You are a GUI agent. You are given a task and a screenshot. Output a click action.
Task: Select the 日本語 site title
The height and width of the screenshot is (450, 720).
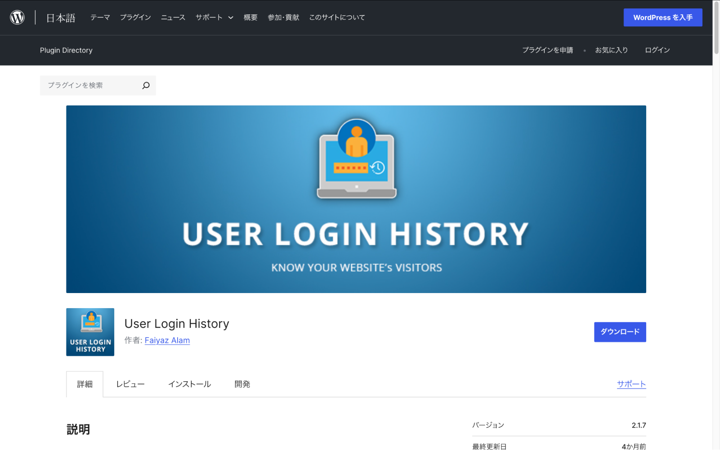pyautogui.click(x=60, y=17)
